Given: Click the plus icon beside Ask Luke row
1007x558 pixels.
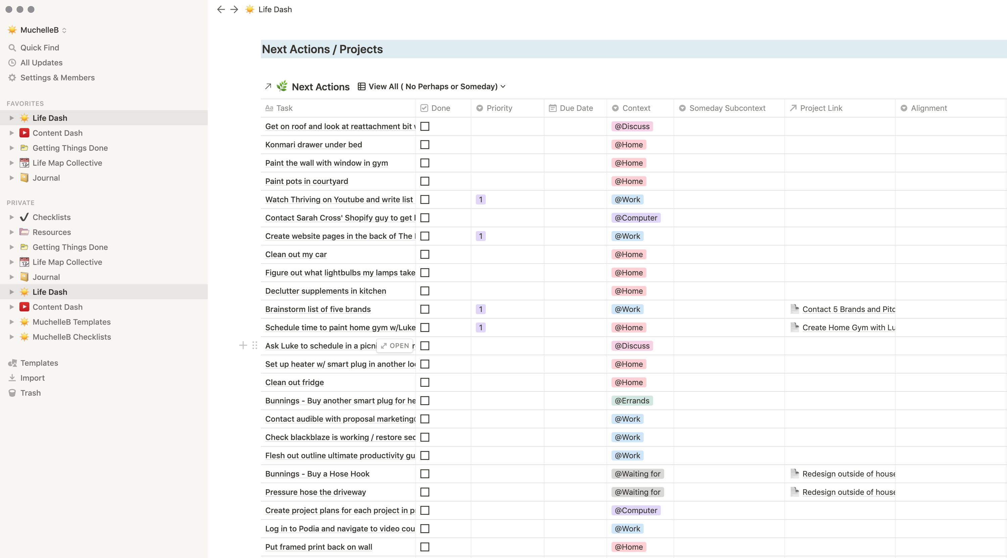Looking at the screenshot, I should coord(243,345).
